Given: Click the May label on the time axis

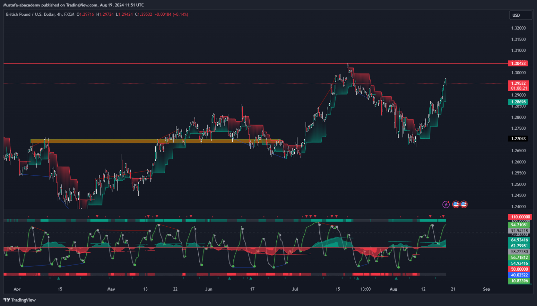Looking at the screenshot, I should pyautogui.click(x=111, y=289).
